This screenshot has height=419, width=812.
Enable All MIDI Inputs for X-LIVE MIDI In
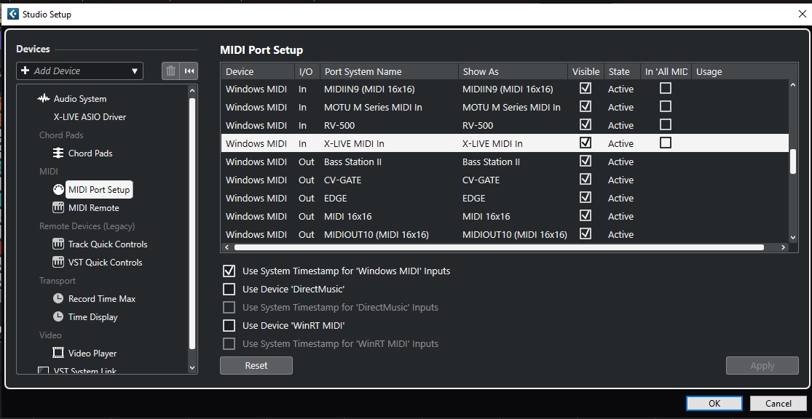[x=666, y=143]
